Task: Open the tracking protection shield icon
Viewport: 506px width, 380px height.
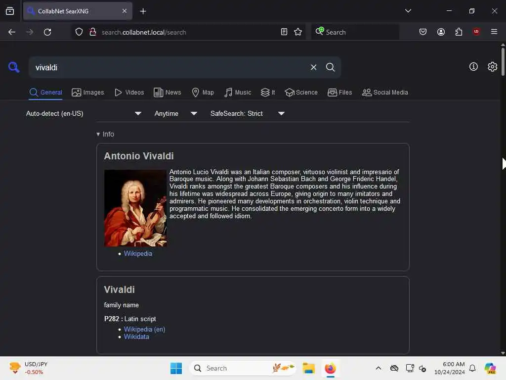Action: pos(79,32)
